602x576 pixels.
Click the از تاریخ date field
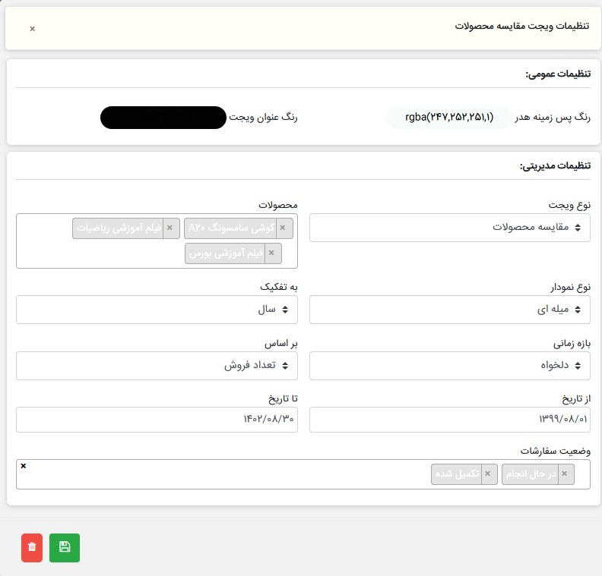[449, 420]
